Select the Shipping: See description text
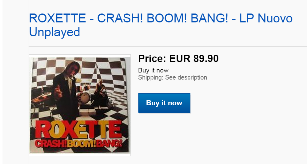Viewport: 307px width, 164px height. pyautogui.click(x=173, y=77)
